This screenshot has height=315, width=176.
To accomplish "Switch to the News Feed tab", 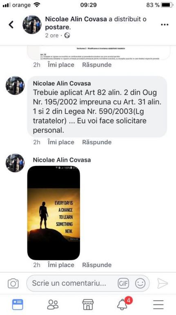I will click(x=18, y=305).
